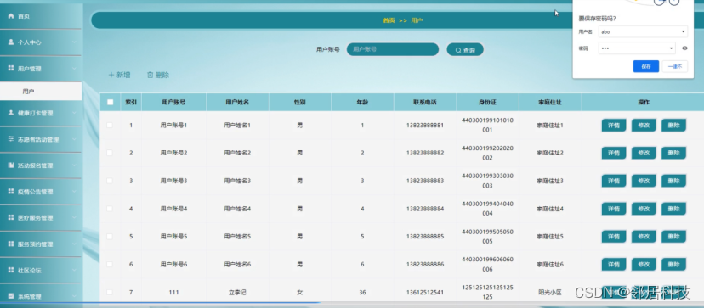Open 活动报名管理 via its chart icon

pos(11,165)
